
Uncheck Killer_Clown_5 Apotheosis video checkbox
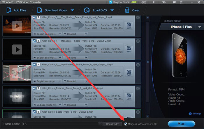34,64
